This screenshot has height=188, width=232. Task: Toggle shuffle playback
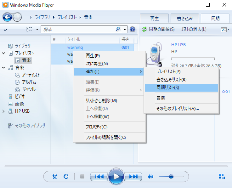tap(55, 176)
